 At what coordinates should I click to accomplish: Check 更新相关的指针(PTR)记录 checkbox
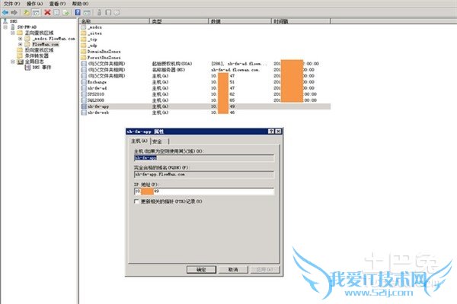136,201
